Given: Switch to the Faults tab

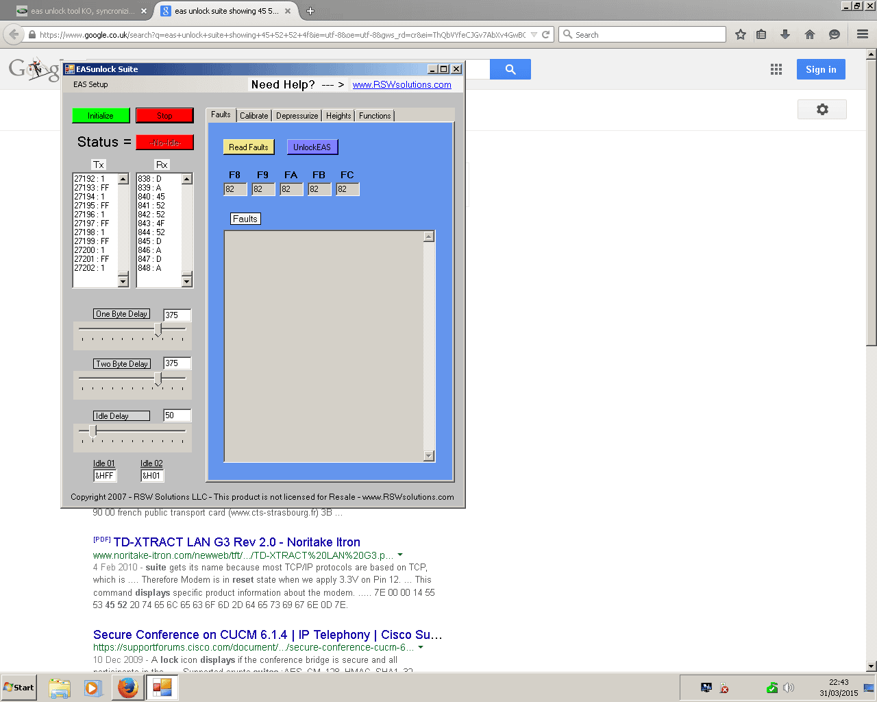Looking at the screenshot, I should click(x=221, y=114).
